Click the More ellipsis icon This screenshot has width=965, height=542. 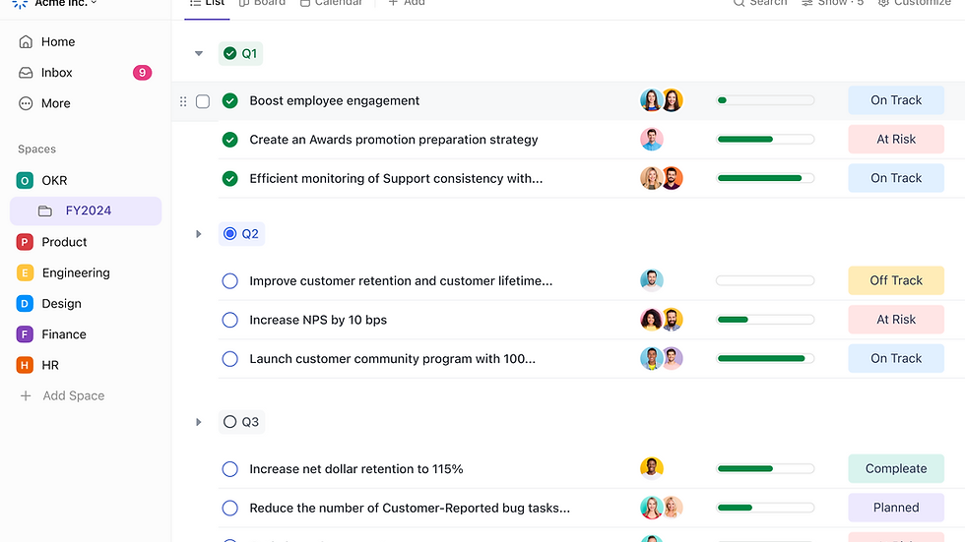(26, 103)
